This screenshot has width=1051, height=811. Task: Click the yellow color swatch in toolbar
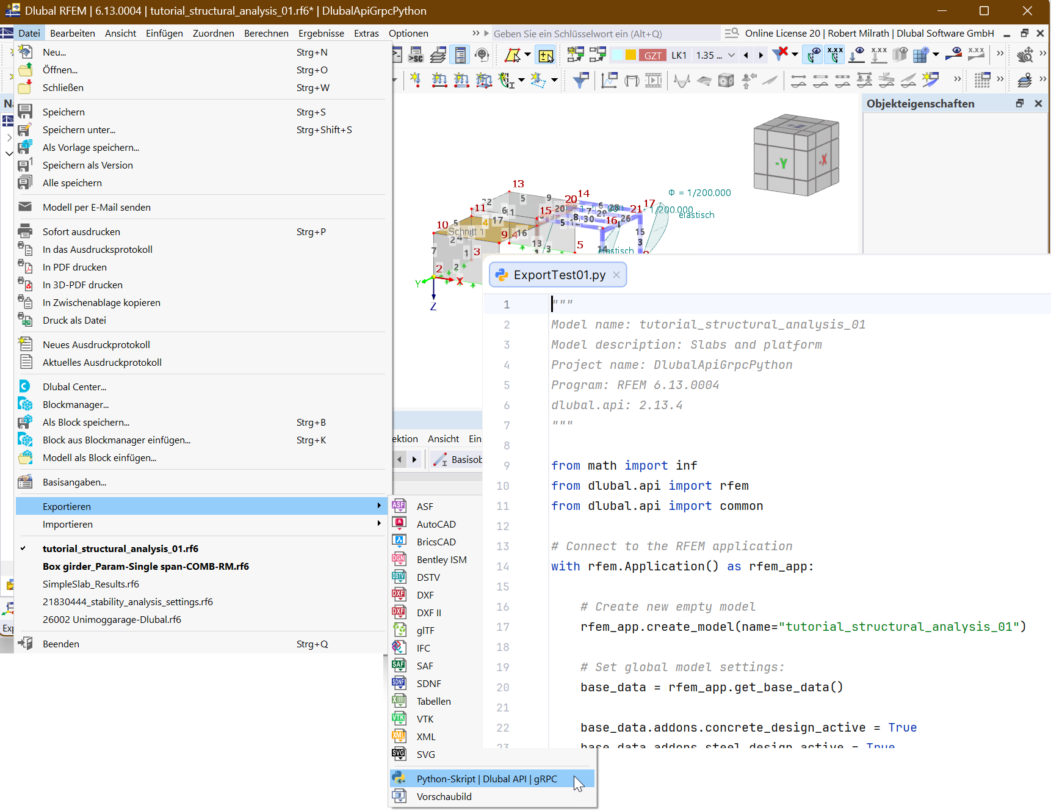(630, 56)
